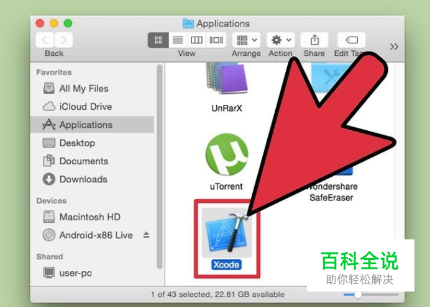The width and height of the screenshot is (430, 307).
Task: Click the yellow minimize window button
Action: (54, 24)
